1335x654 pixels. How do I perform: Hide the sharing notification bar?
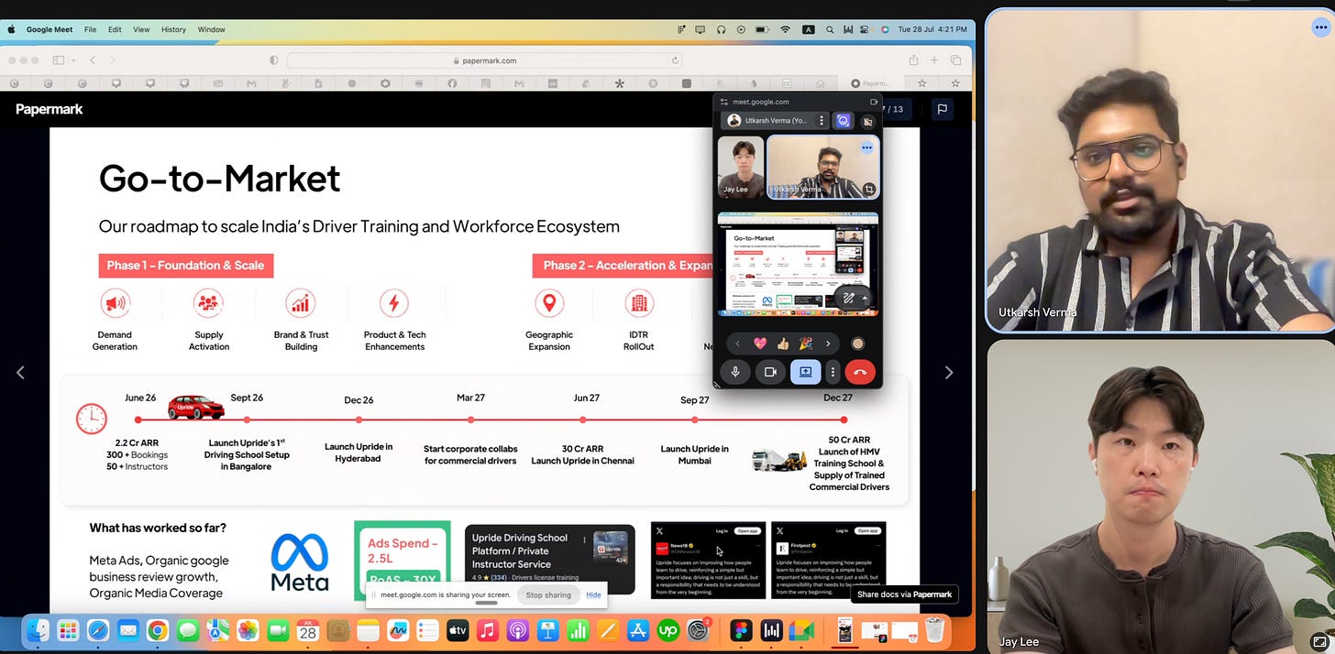pyautogui.click(x=593, y=594)
